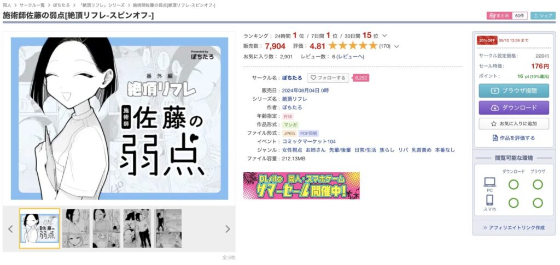Click the star icon to add to favorites
The width and height of the screenshot is (560, 265).
pos(494,124)
